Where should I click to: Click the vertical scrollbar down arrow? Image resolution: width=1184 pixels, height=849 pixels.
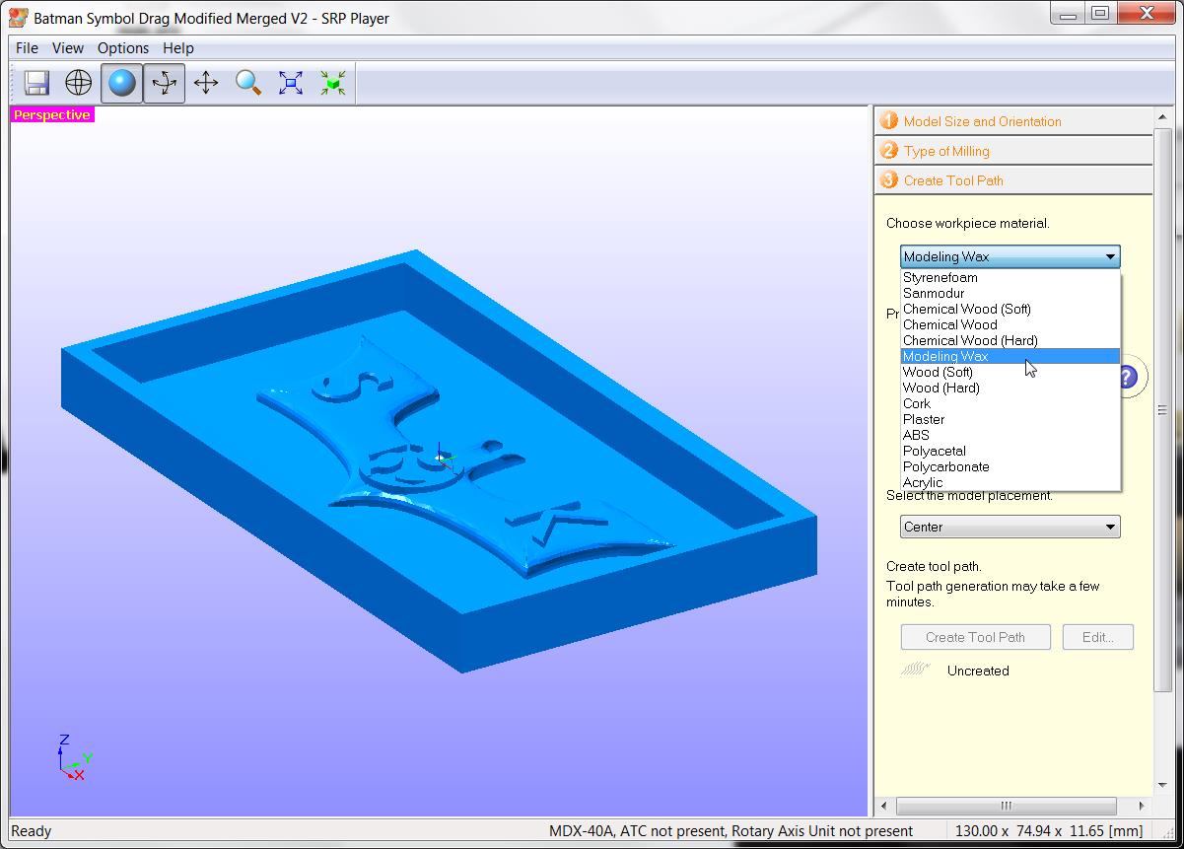[1161, 788]
